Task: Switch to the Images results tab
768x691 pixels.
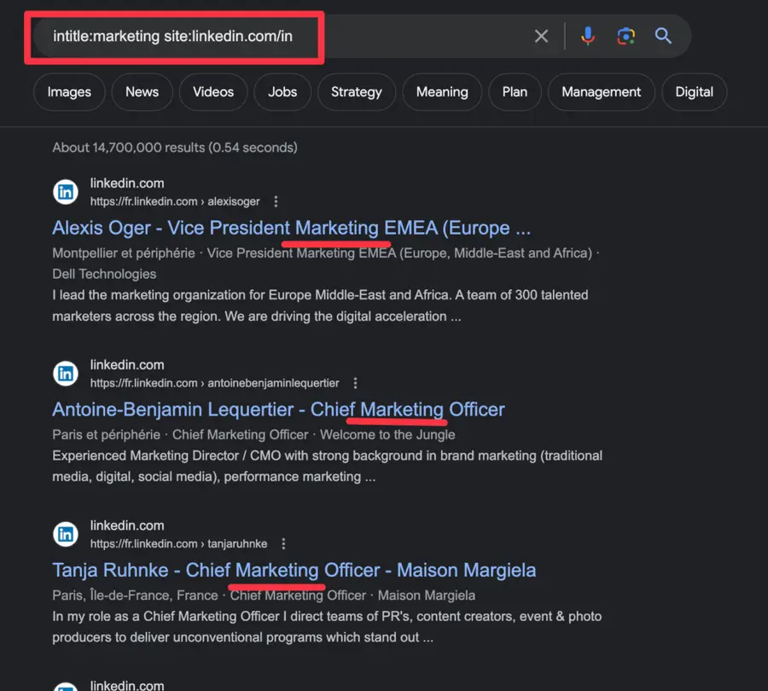Action: coord(68,91)
